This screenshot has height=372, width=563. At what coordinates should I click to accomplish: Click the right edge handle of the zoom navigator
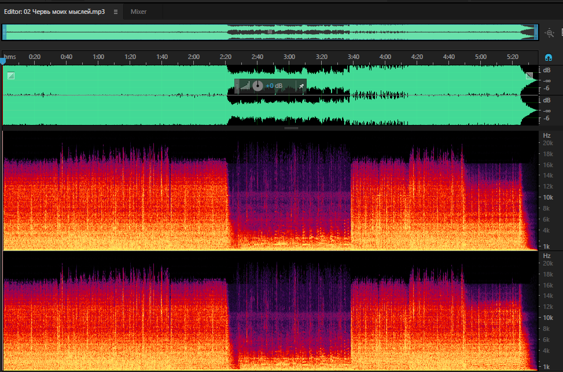[536, 32]
